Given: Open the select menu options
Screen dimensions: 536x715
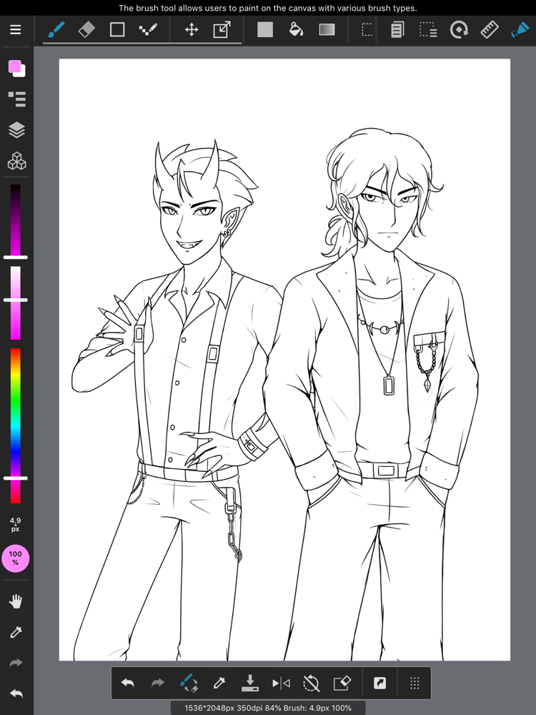Looking at the screenshot, I should pos(428,29).
